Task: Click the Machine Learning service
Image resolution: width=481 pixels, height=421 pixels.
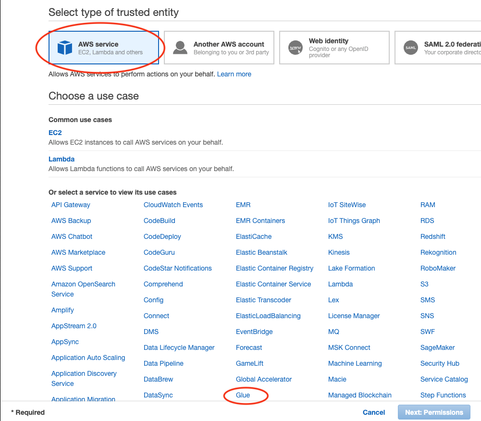Action: coord(355,363)
